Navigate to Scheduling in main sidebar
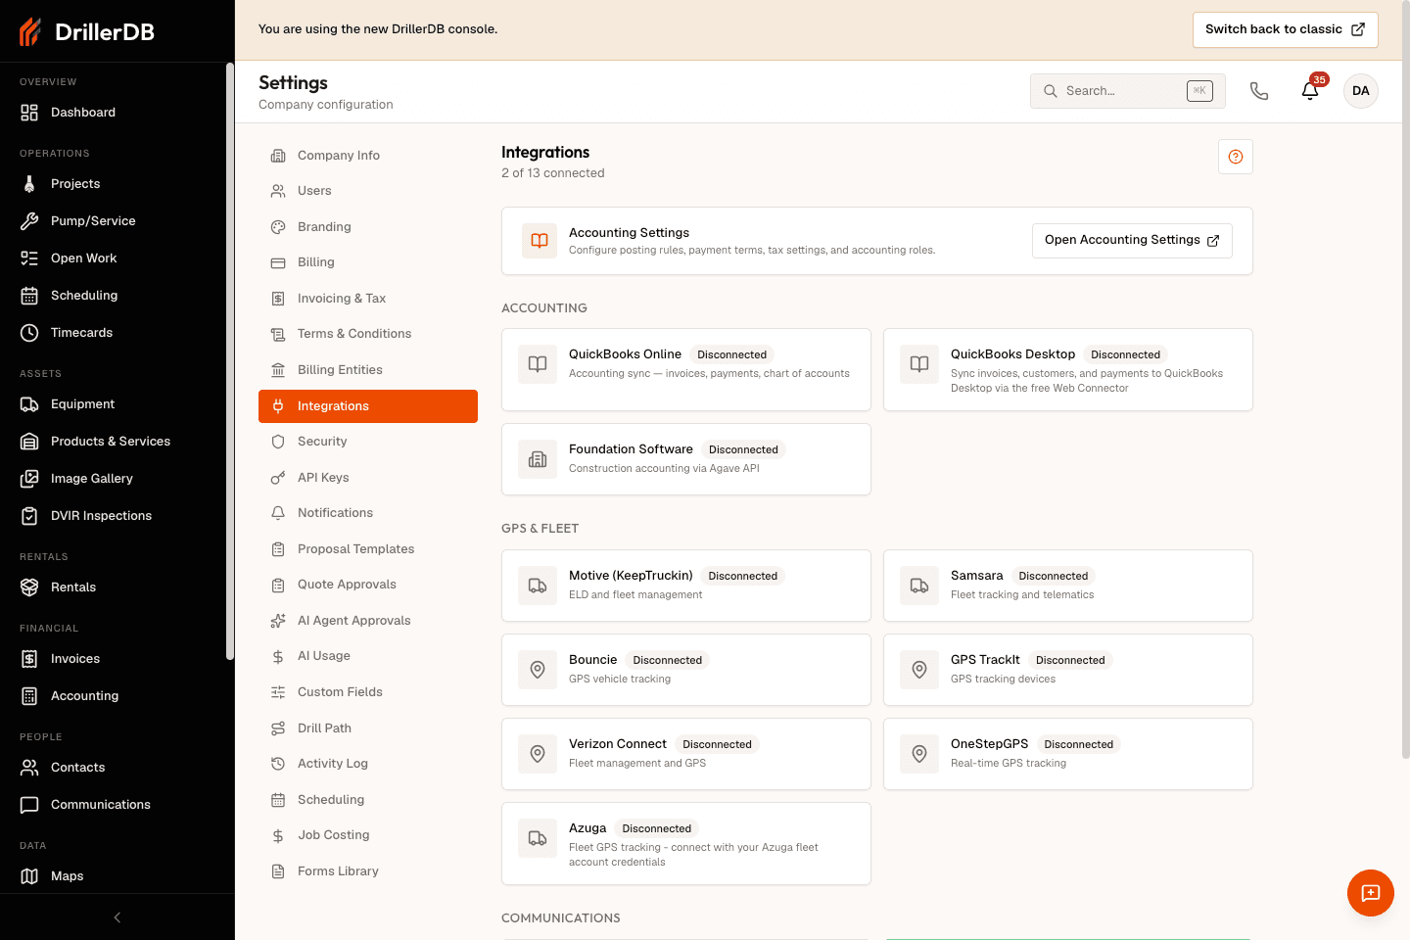 click(x=114, y=296)
